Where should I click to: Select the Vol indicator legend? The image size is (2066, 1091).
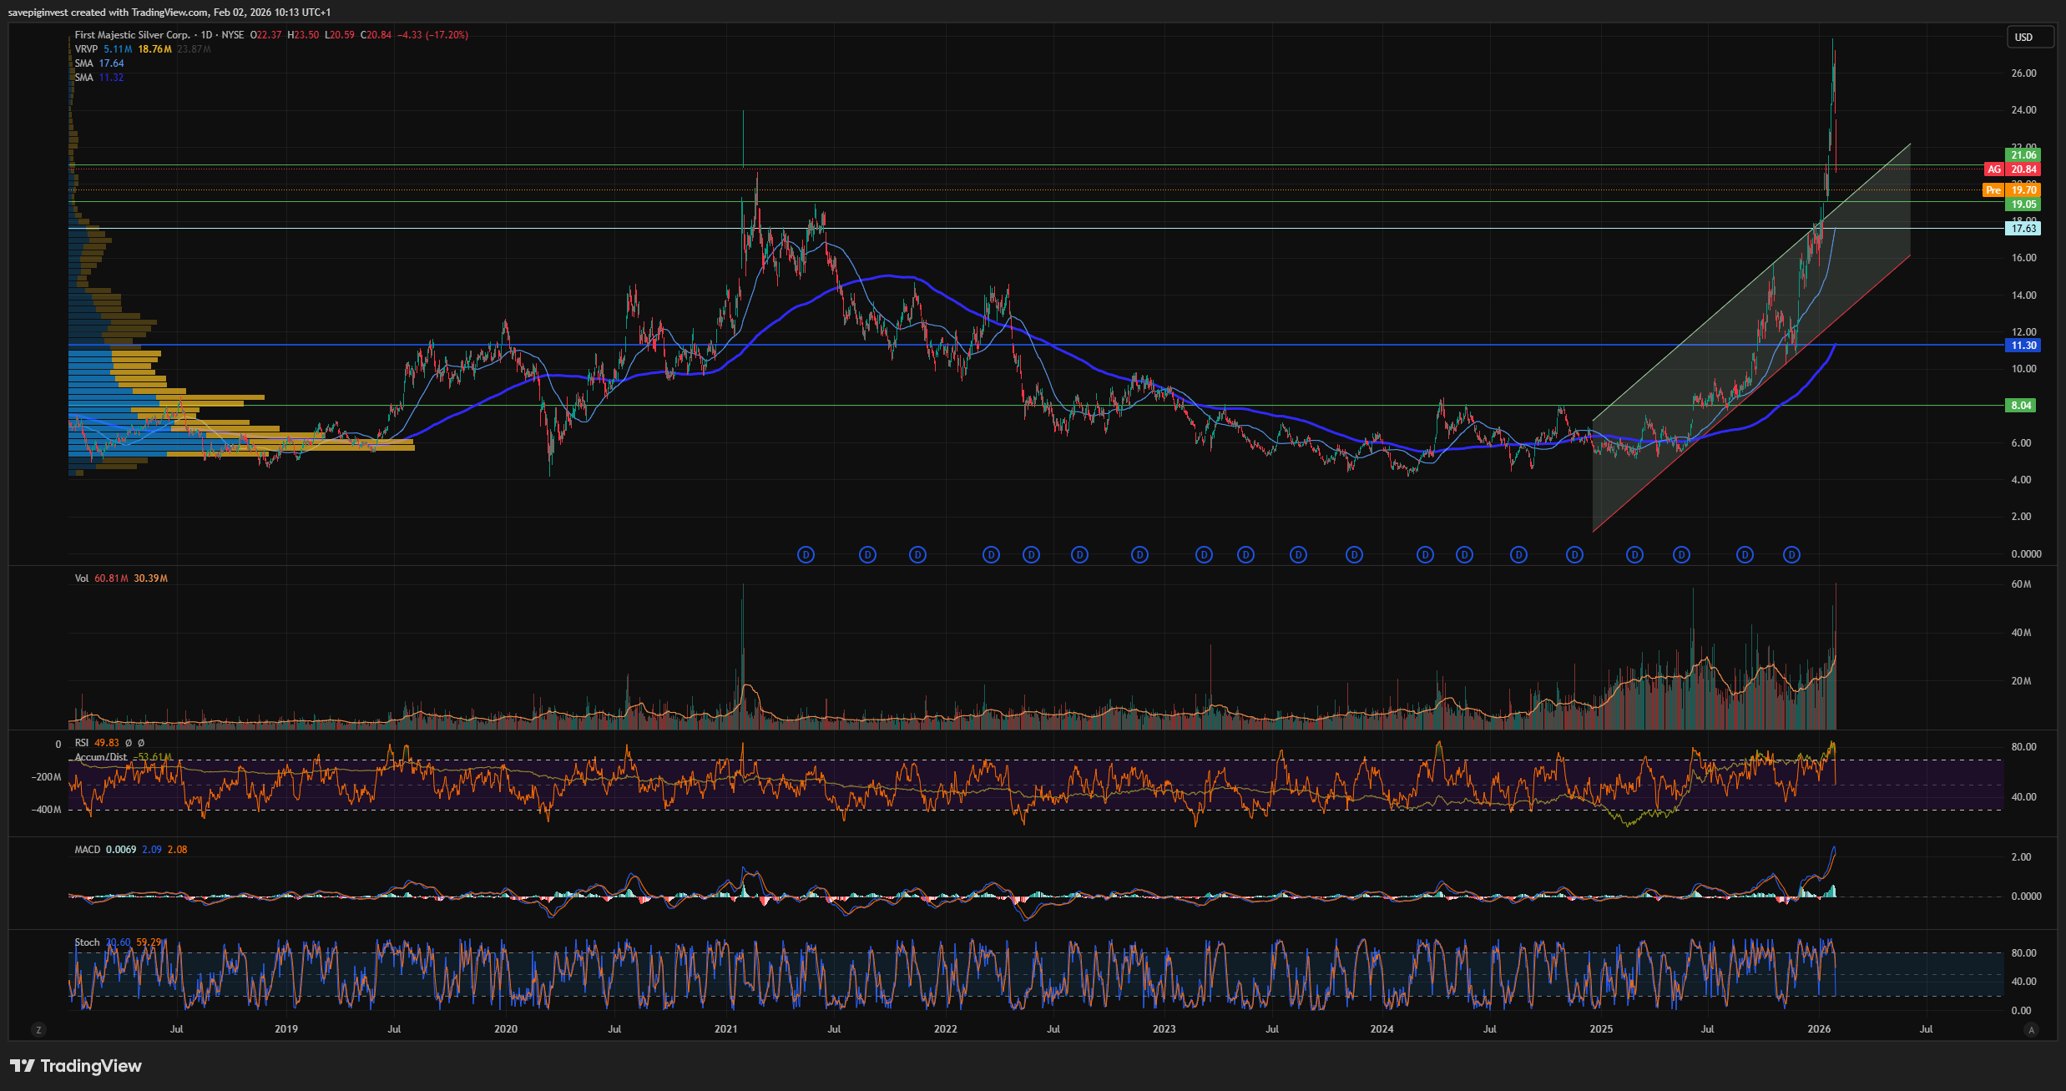(x=81, y=578)
